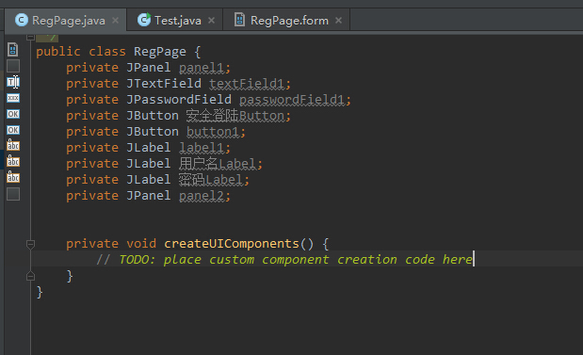Collapse the comment block fold marker above class
Screen dimensions: 583x355
pyautogui.click(x=30, y=37)
